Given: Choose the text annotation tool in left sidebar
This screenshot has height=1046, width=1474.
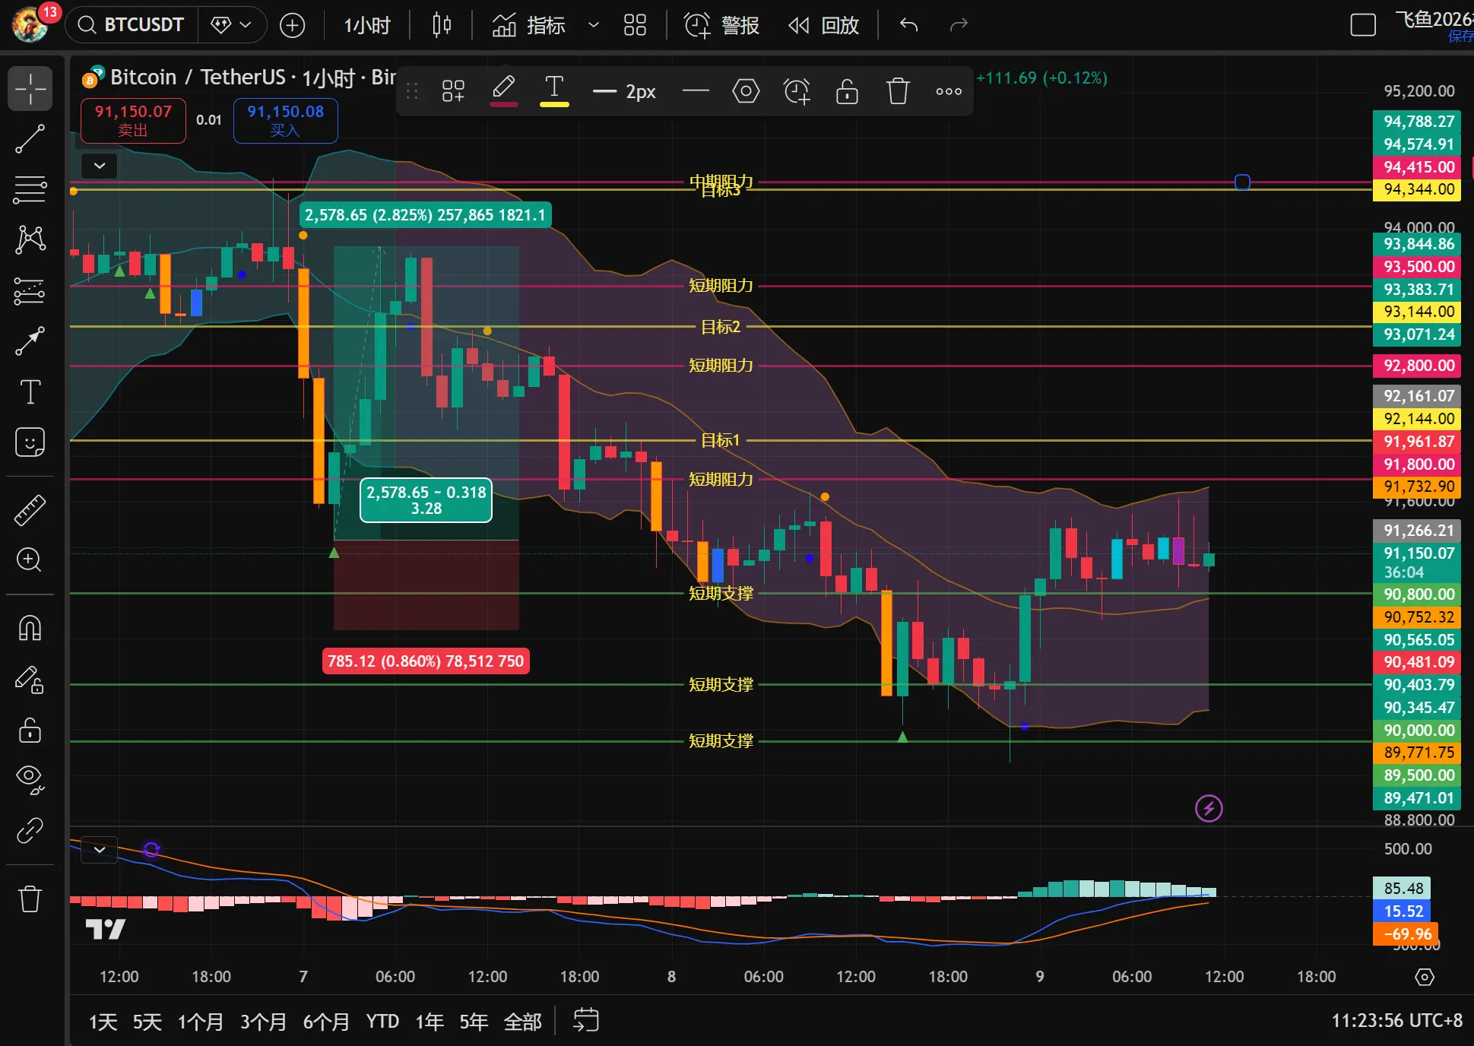Looking at the screenshot, I should (30, 392).
